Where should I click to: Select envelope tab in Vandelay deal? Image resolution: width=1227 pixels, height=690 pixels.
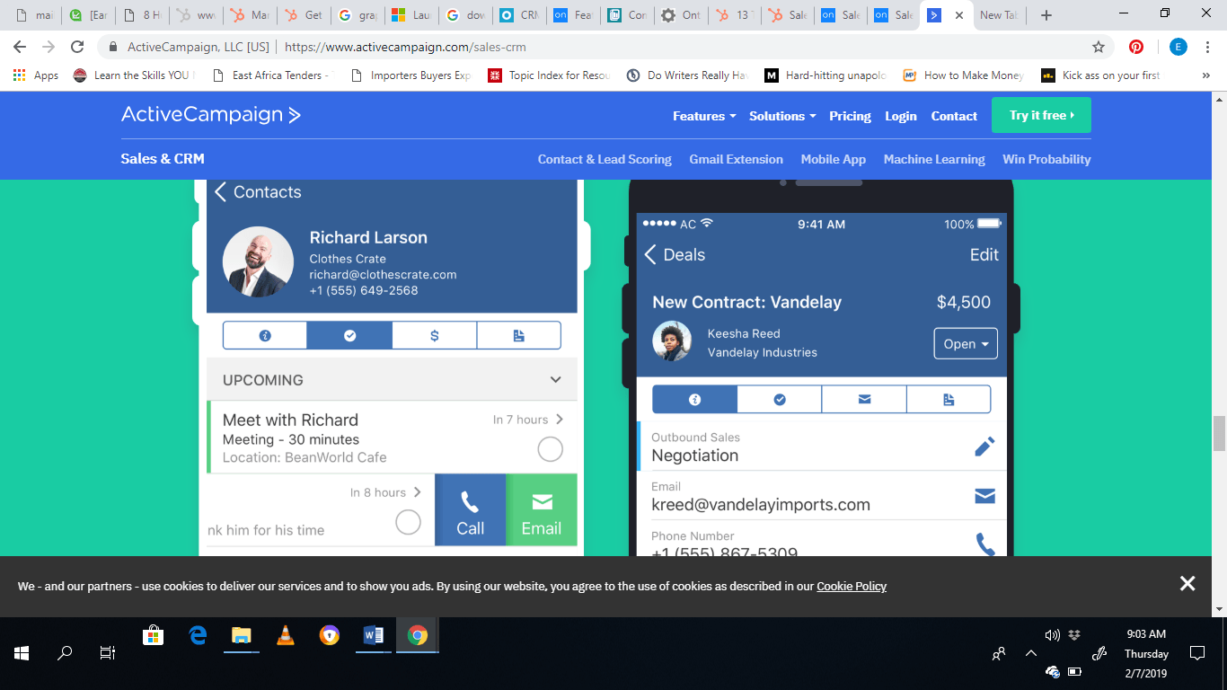click(x=864, y=399)
